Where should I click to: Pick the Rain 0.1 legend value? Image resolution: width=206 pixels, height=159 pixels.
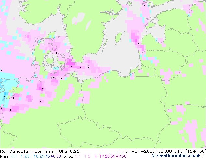[x=14, y=156]
